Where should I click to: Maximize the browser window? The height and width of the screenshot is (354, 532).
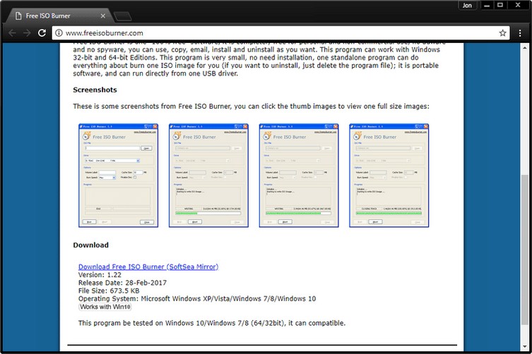tap(500, 6)
